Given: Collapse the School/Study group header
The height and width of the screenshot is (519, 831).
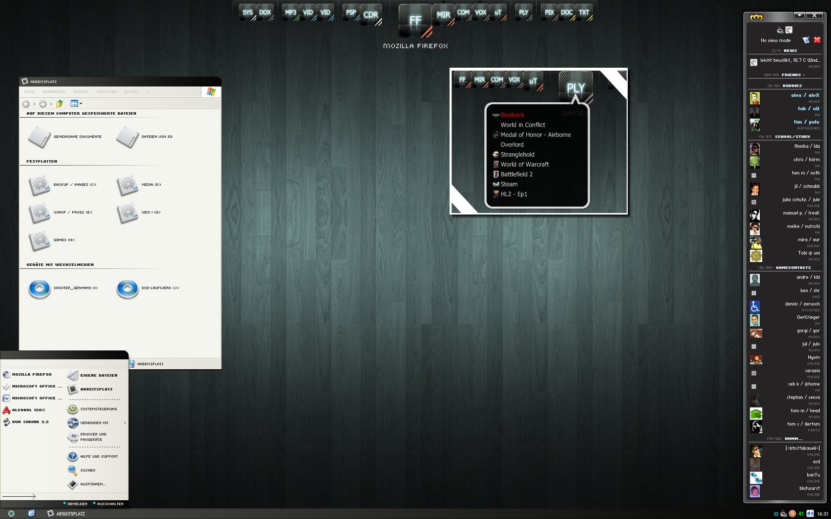Looking at the screenshot, I should click(785, 137).
